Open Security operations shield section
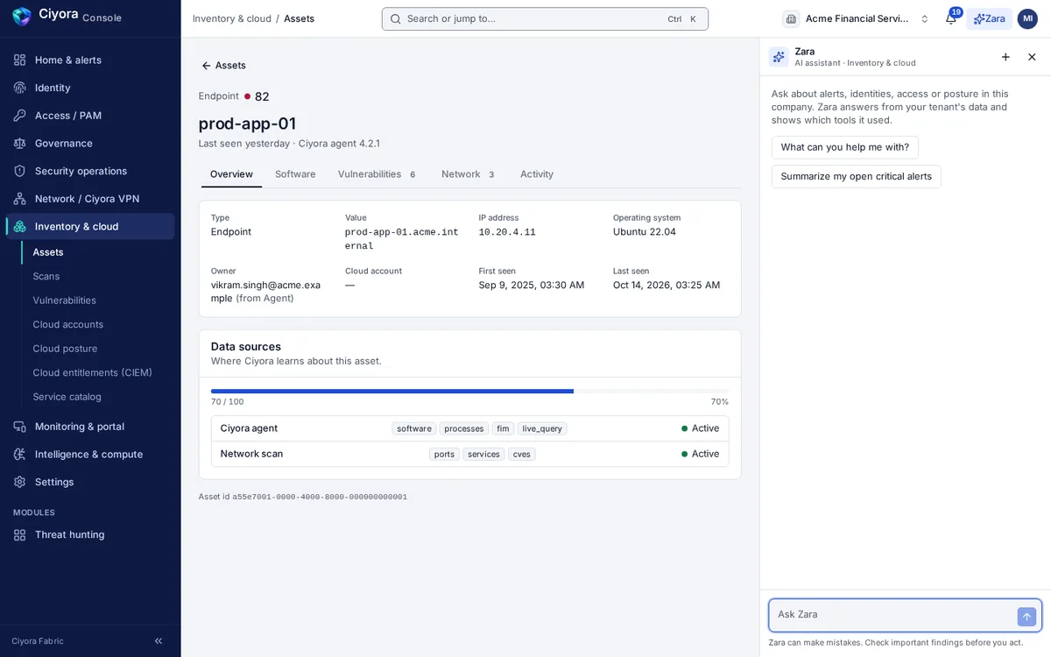 click(90, 171)
